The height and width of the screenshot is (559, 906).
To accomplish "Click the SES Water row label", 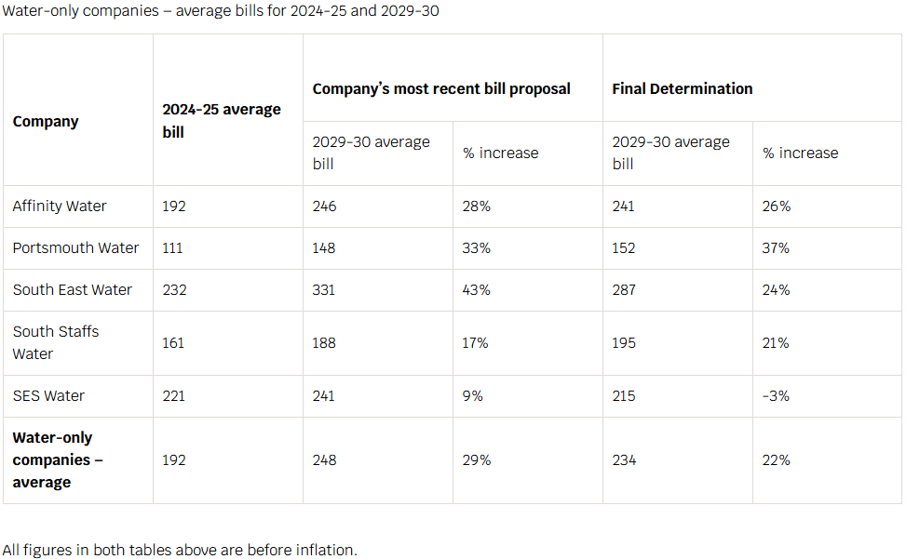I will [48, 396].
